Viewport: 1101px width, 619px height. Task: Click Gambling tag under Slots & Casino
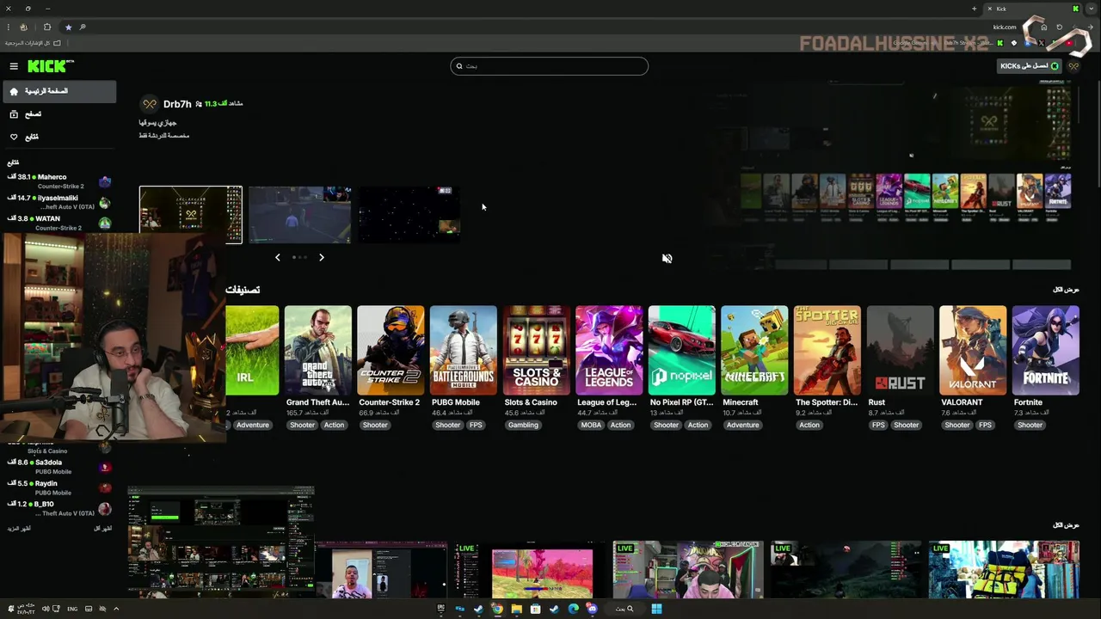[x=522, y=425]
